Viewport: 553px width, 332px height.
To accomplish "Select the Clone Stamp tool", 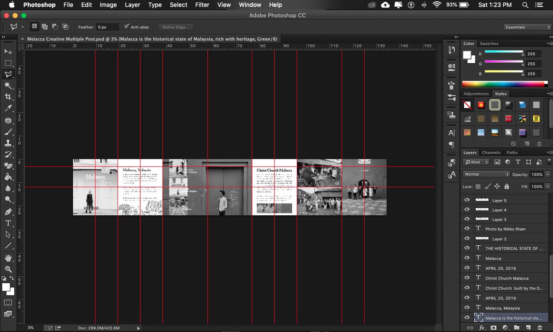I will coord(8,142).
